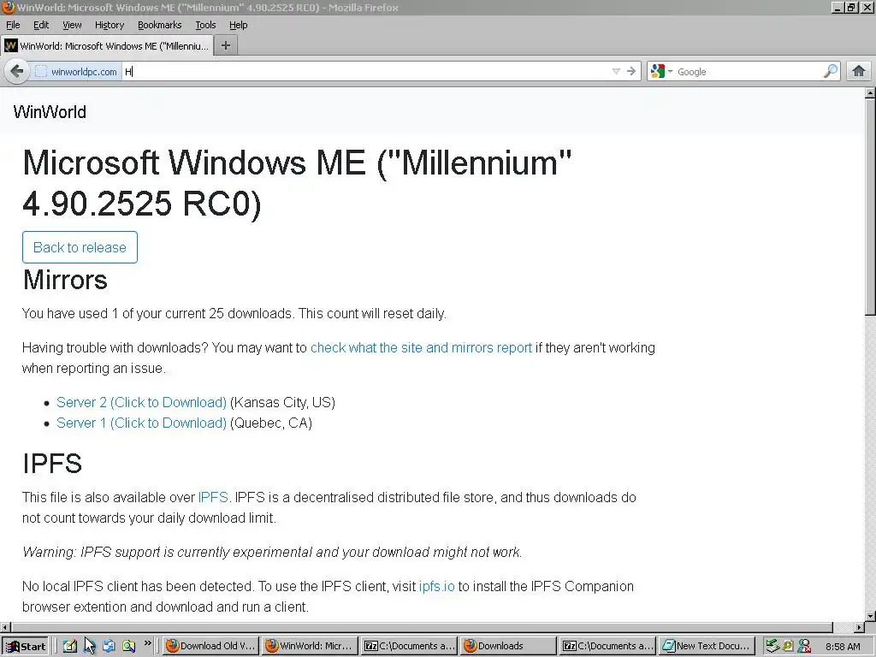Open the View menu

click(x=72, y=25)
